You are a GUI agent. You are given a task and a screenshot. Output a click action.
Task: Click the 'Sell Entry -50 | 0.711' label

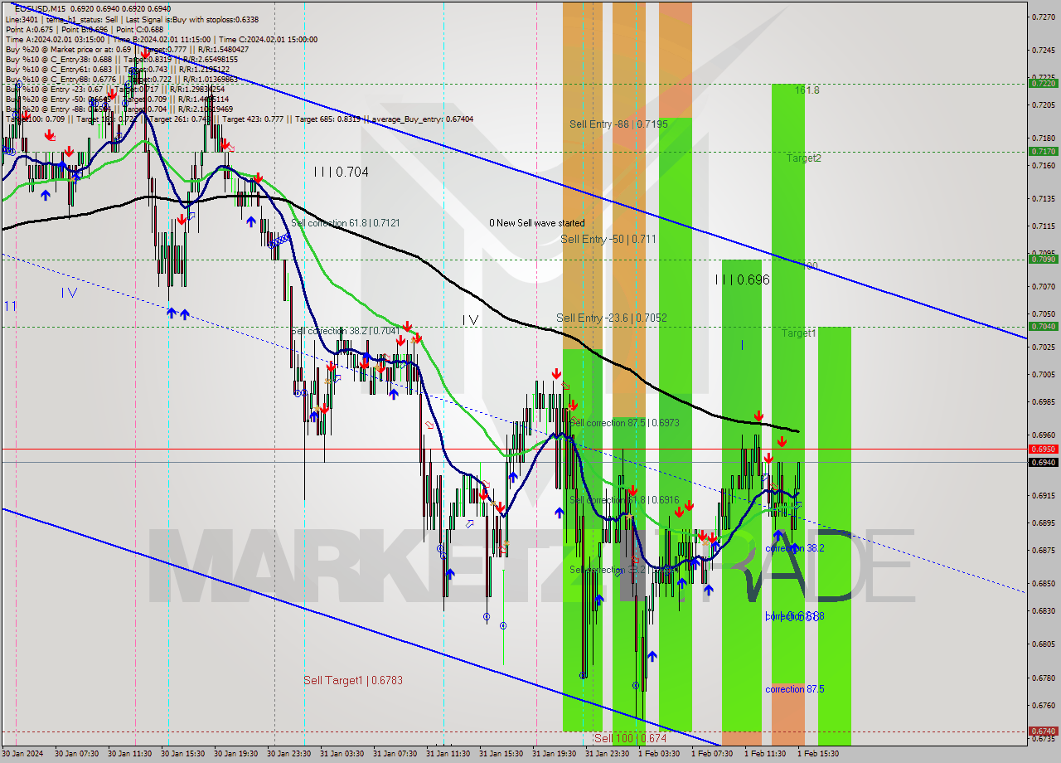point(608,239)
